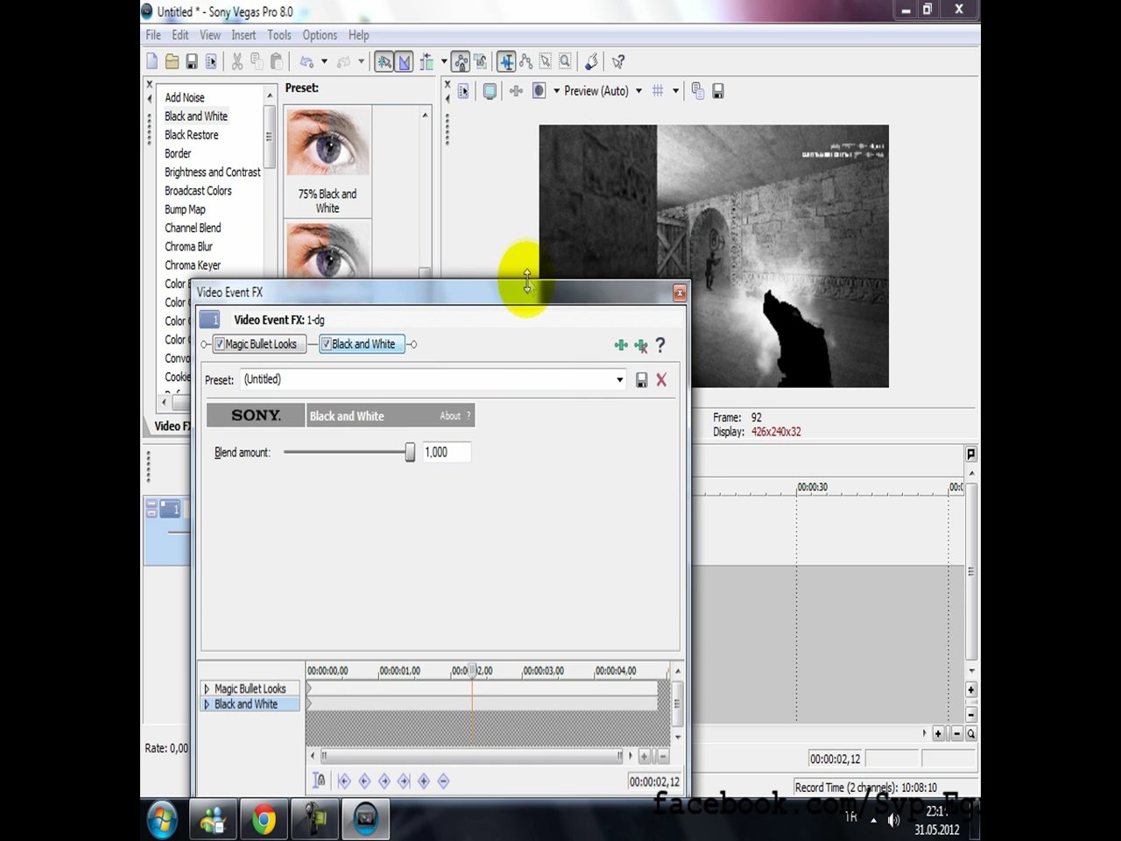Click the What's This help icon
1121x841 pixels.
618,61
